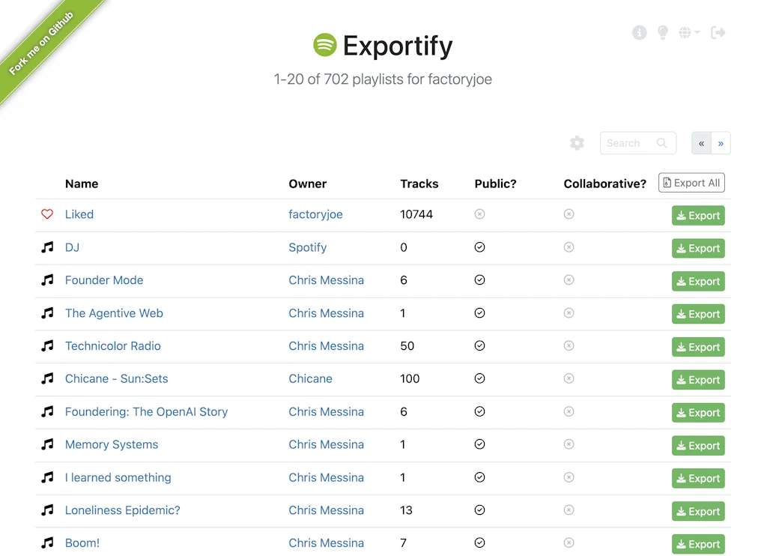Click the heart icon beside Liked
Viewport: 767px width, 556px height.
coord(46,214)
